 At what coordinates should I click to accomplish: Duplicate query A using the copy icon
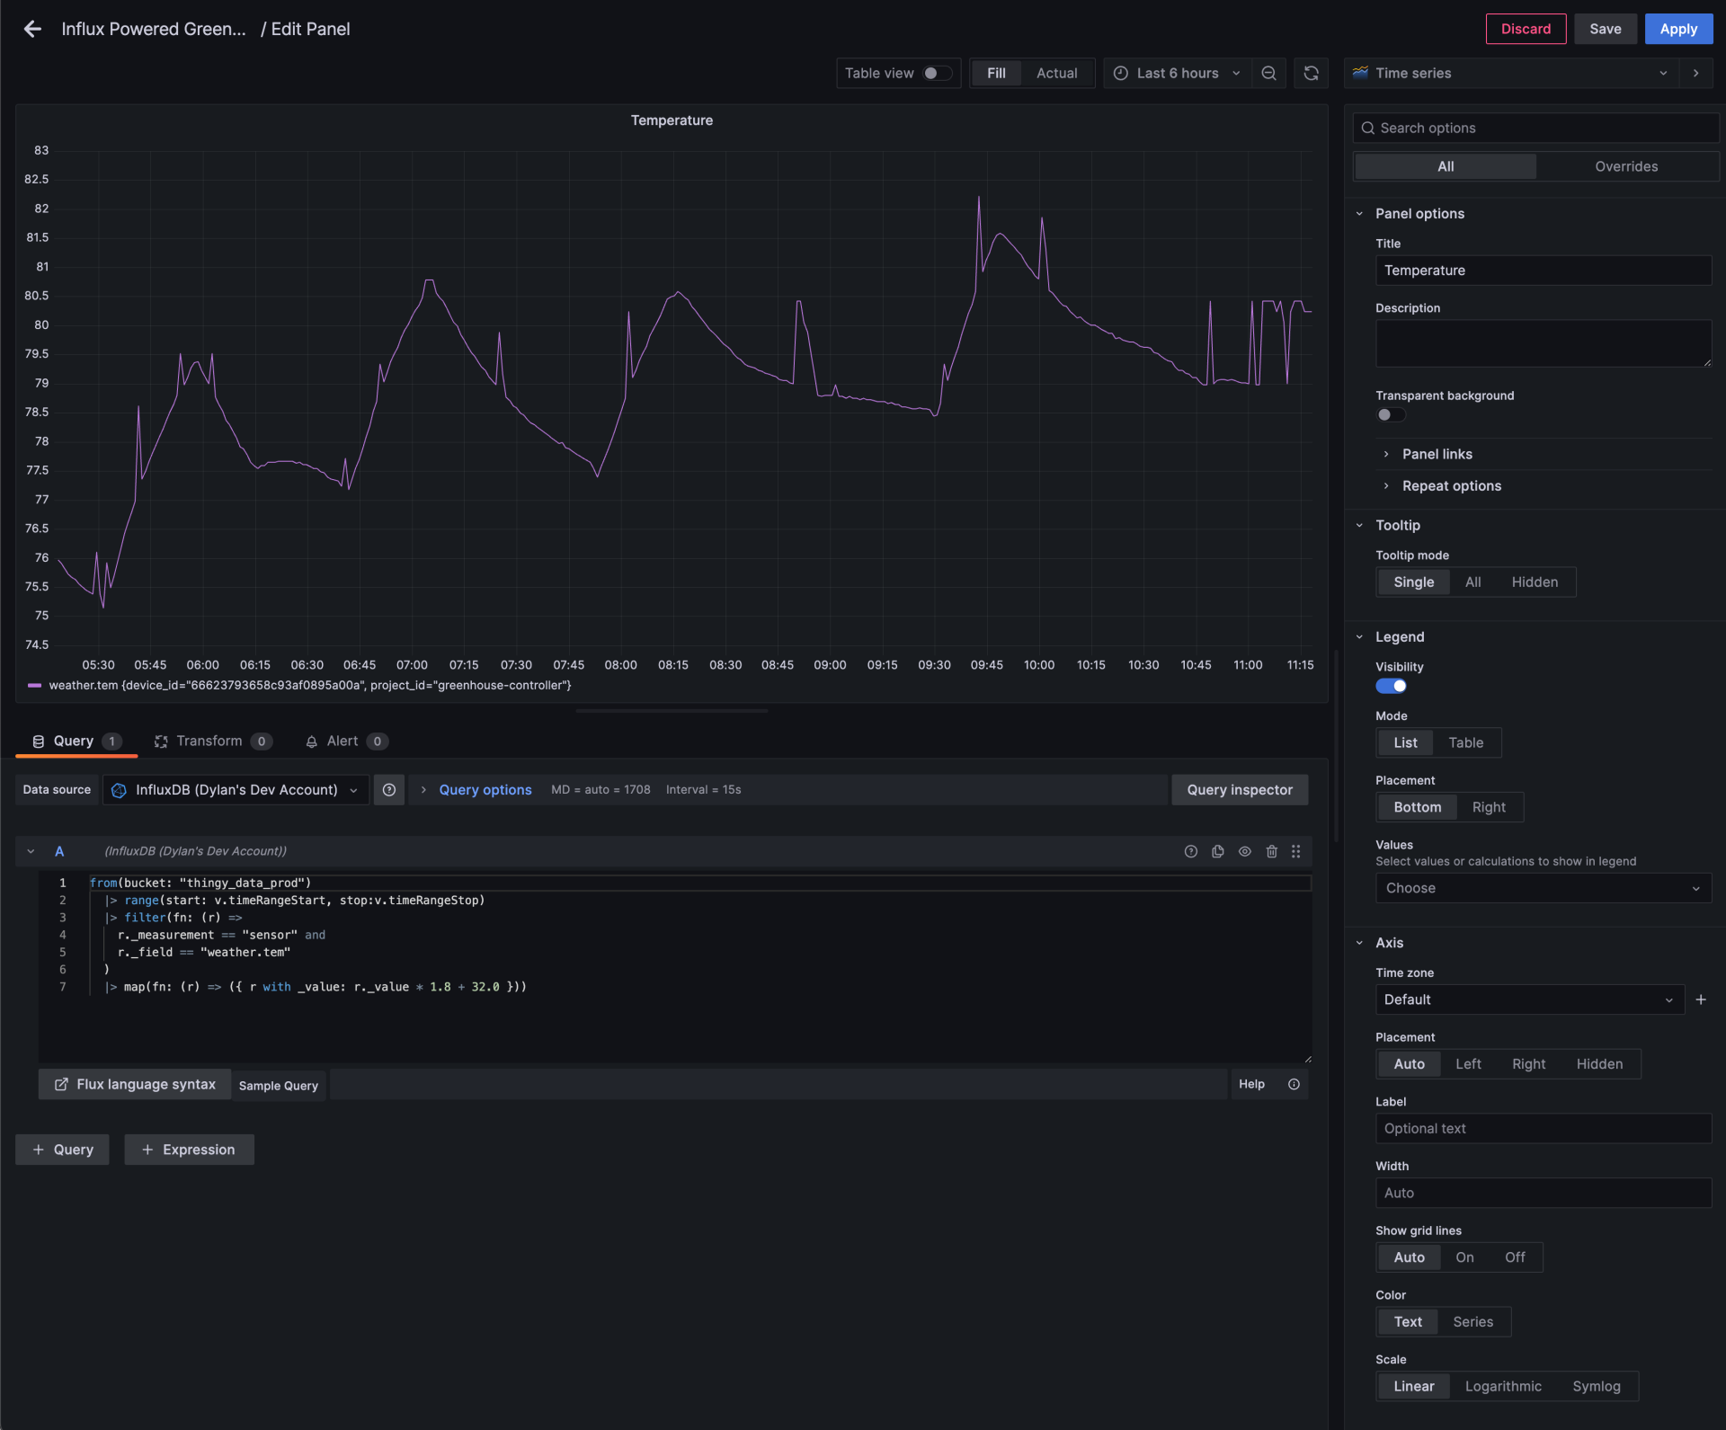(1217, 851)
